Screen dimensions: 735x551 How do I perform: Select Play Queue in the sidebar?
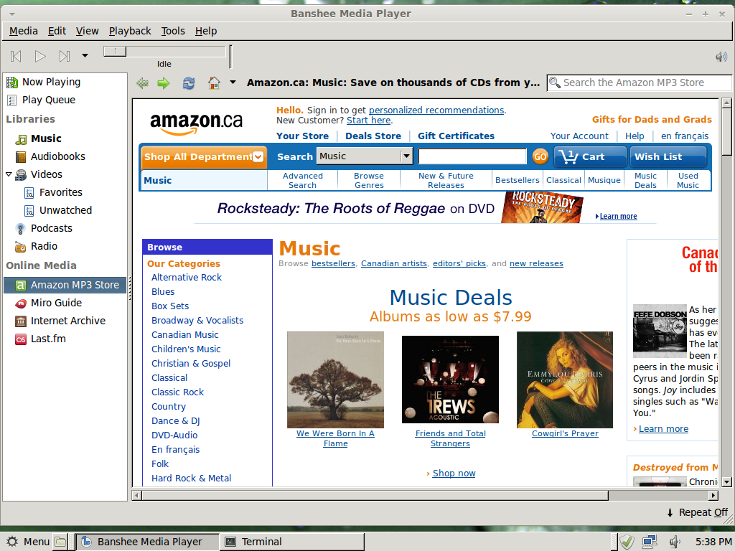[x=65, y=100]
